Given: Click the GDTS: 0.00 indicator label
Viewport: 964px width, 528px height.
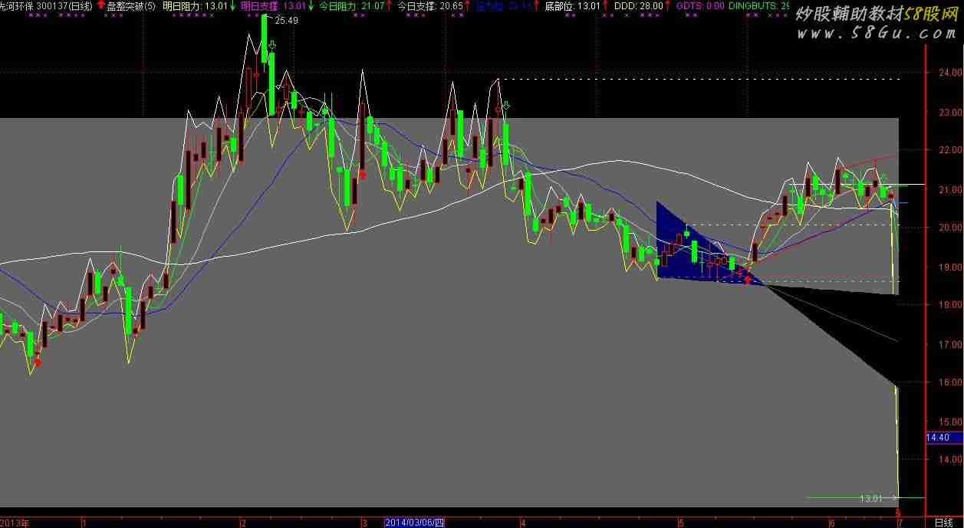Looking at the screenshot, I should point(699,6).
